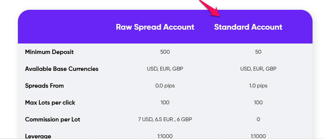Click the 1.0 pips spread value

(258, 86)
